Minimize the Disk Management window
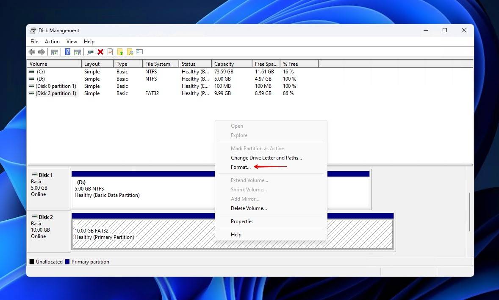The image size is (499, 300). [x=425, y=30]
